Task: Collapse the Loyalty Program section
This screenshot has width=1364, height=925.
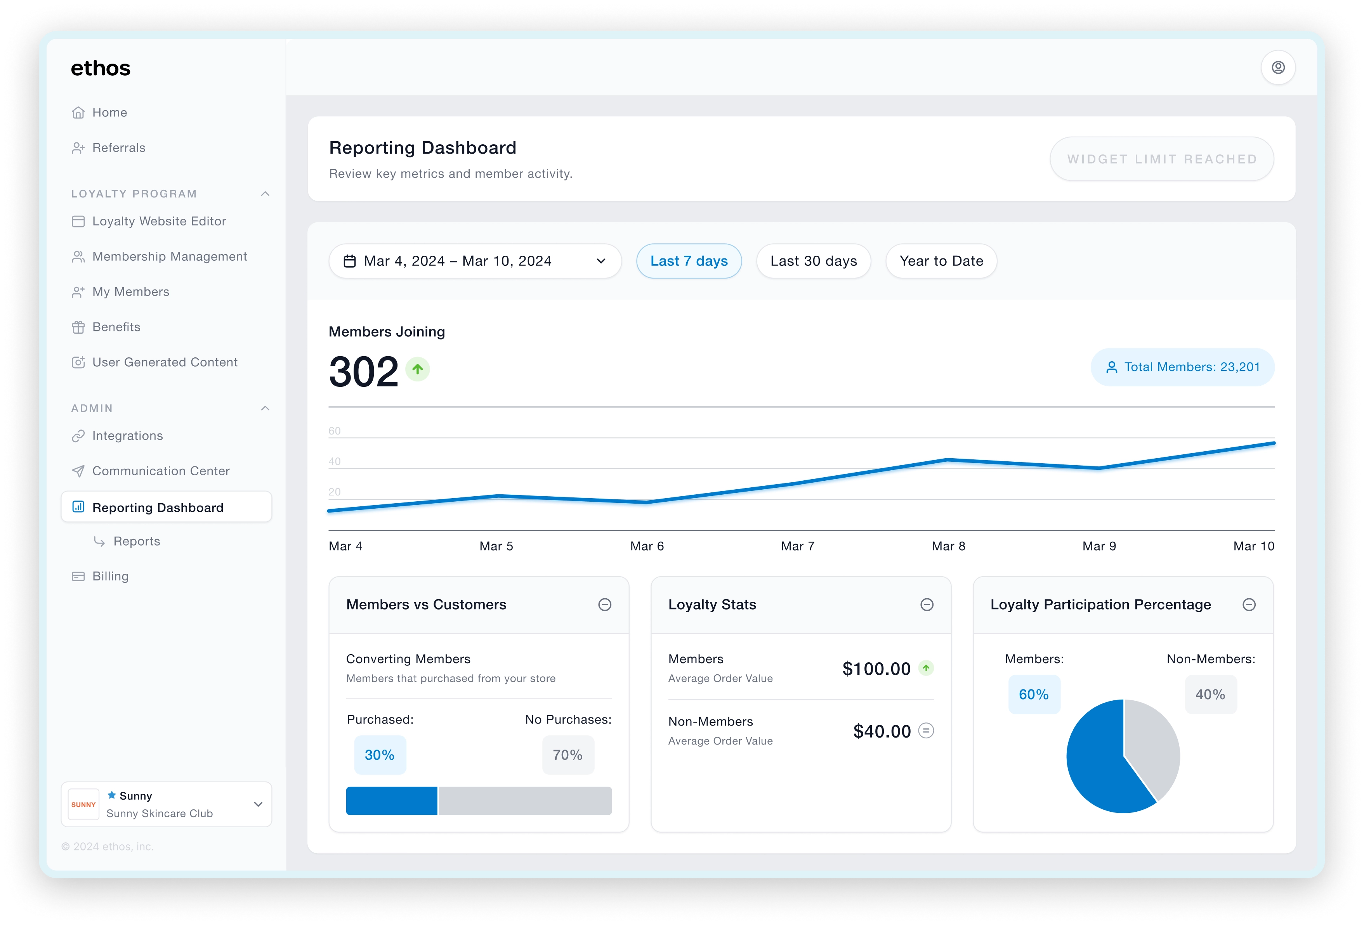Action: (265, 194)
